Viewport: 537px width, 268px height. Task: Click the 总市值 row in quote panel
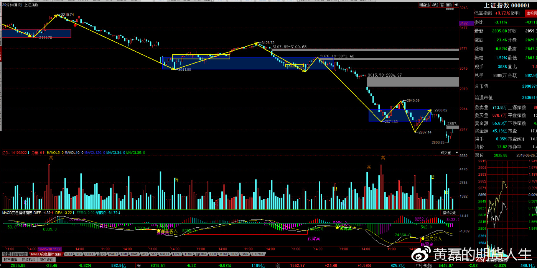pos(506,86)
